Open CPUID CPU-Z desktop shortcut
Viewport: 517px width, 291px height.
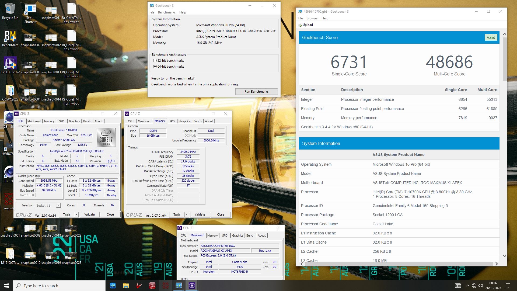coord(10,65)
